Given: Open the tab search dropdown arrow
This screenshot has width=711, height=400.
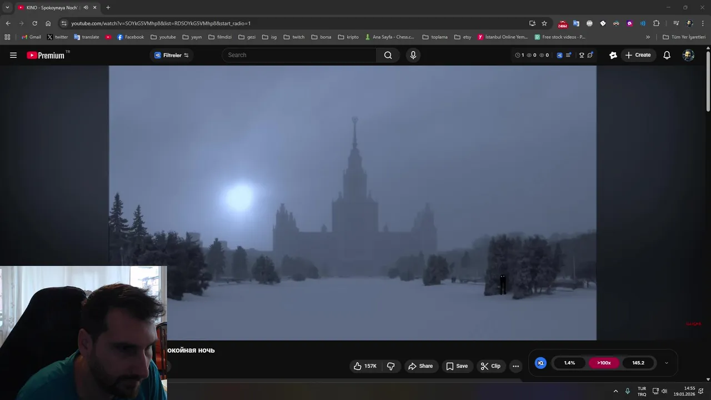Looking at the screenshot, I should tap(7, 7).
